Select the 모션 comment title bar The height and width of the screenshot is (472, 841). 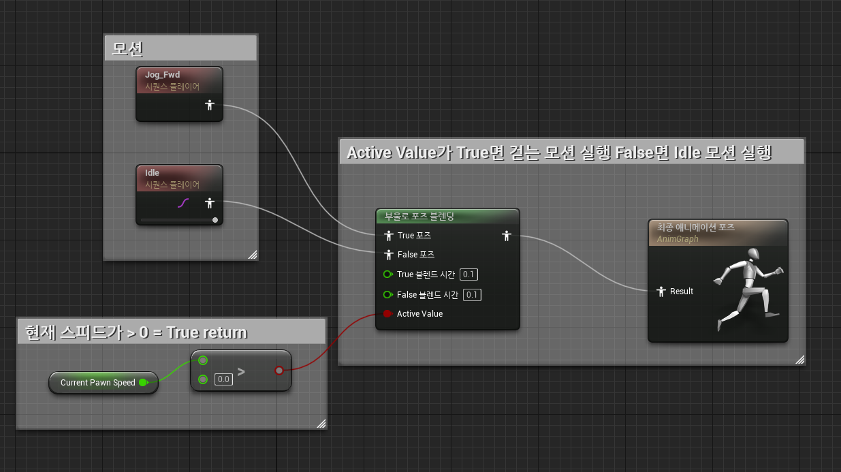tap(180, 48)
